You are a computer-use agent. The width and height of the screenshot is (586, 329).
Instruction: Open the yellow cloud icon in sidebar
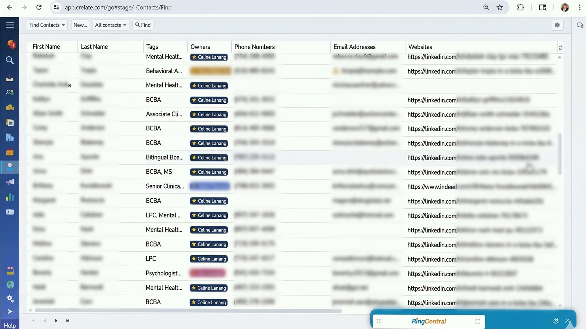pyautogui.click(x=10, y=107)
